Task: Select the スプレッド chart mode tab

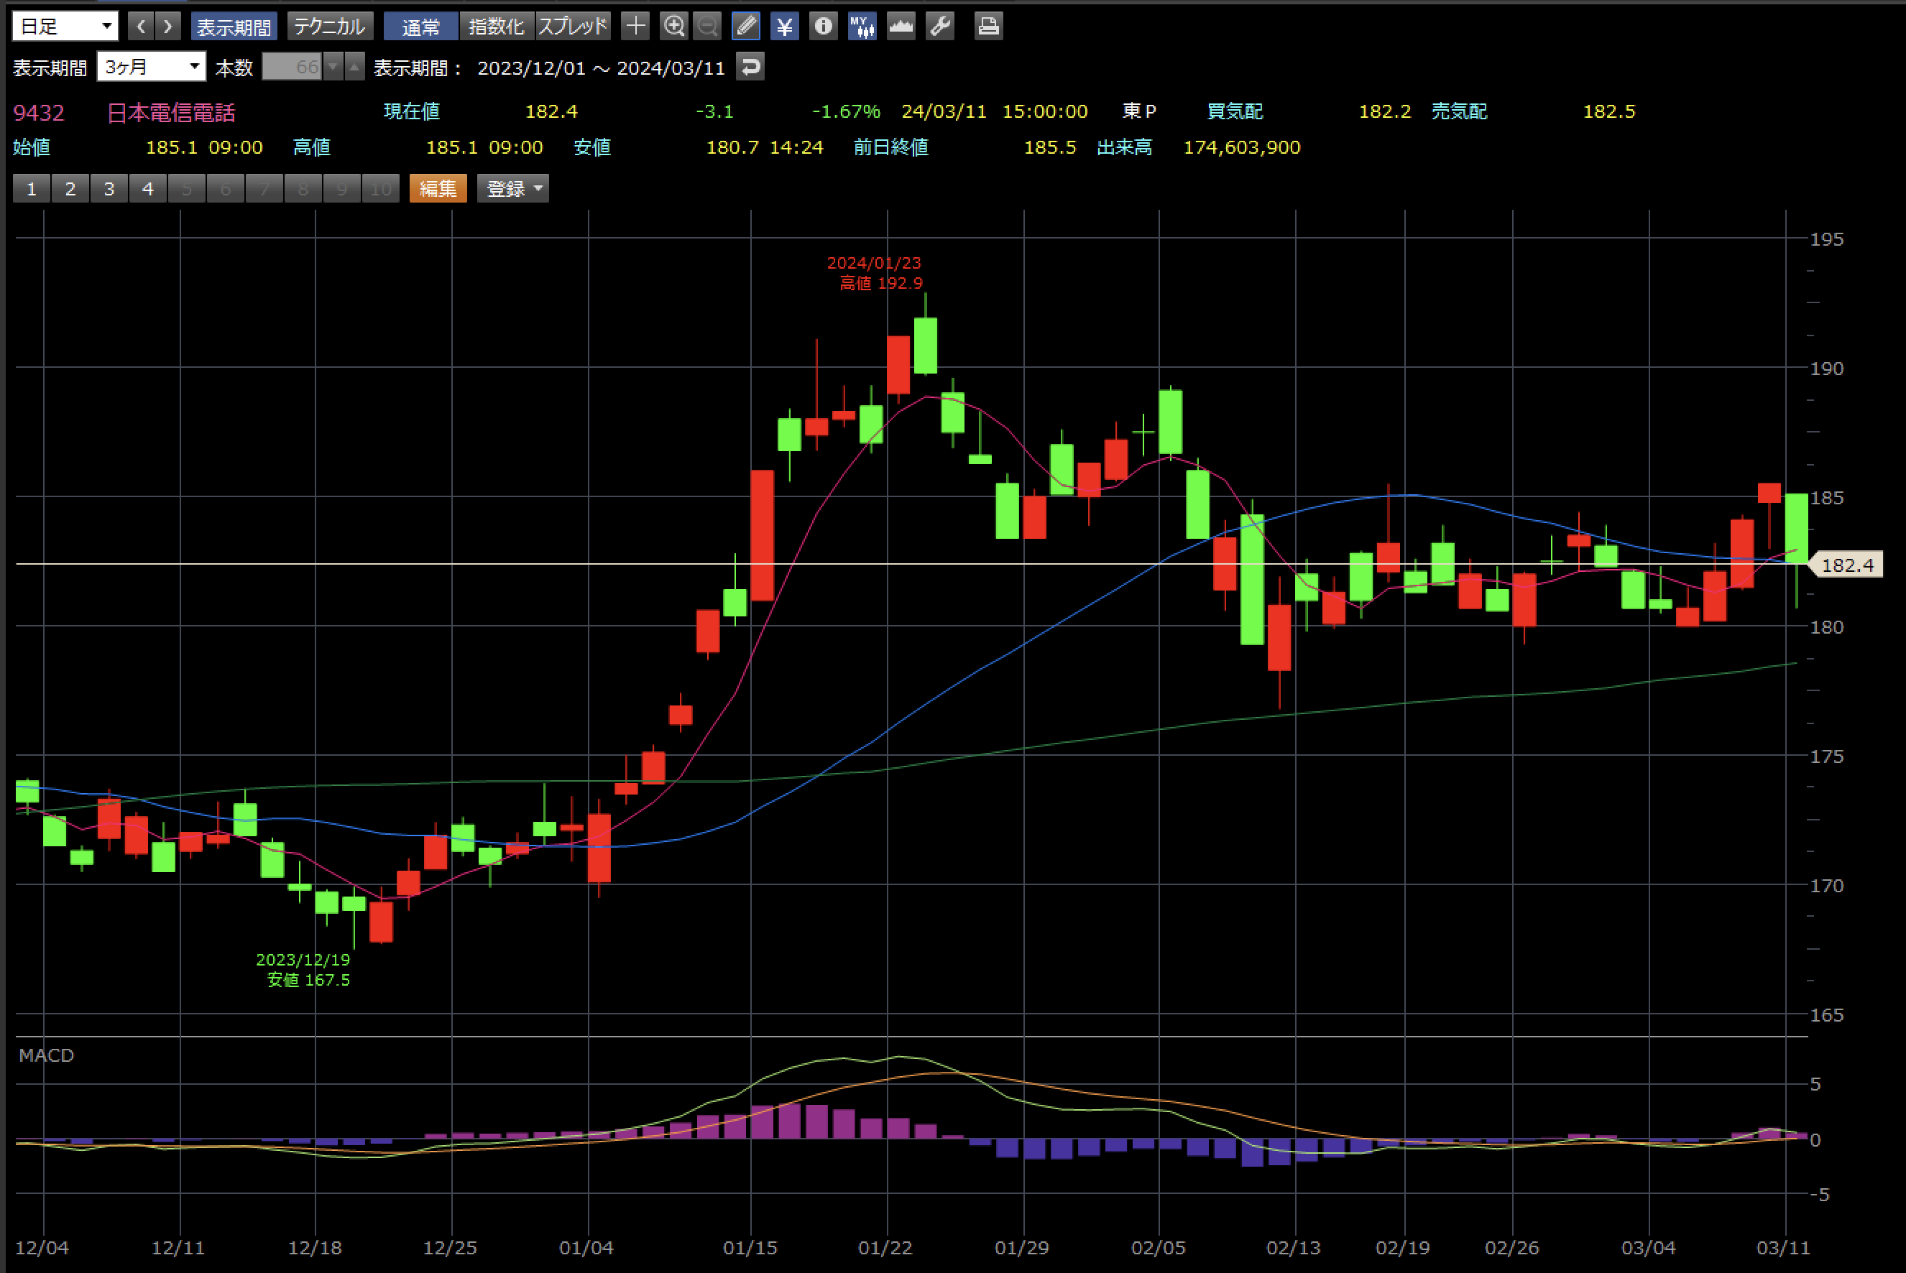Action: (x=573, y=26)
